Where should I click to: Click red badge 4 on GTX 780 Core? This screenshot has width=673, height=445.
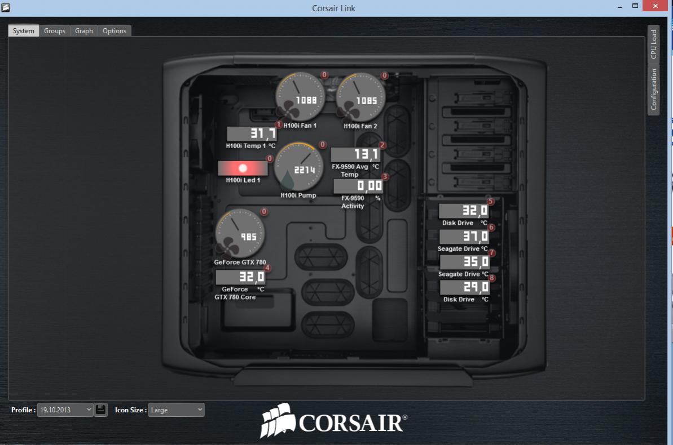click(x=267, y=268)
